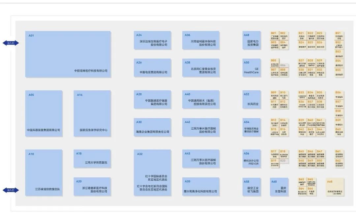Open booth A50 GE HealthCare

click(x=252, y=68)
